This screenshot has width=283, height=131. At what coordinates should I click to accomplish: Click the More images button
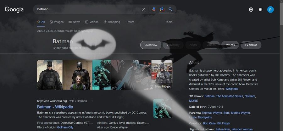coord(160,87)
